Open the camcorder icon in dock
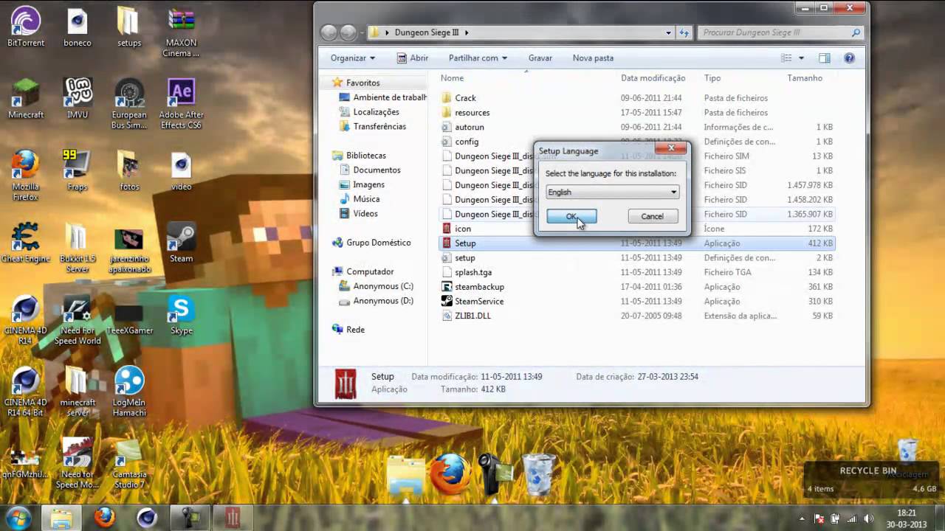The height and width of the screenshot is (531, 945). [495, 473]
